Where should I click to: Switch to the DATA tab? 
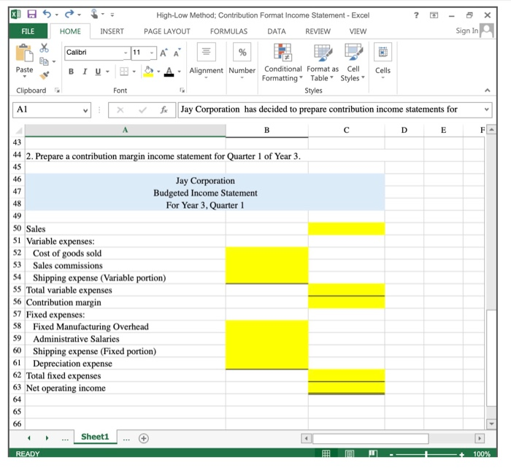pos(277,31)
